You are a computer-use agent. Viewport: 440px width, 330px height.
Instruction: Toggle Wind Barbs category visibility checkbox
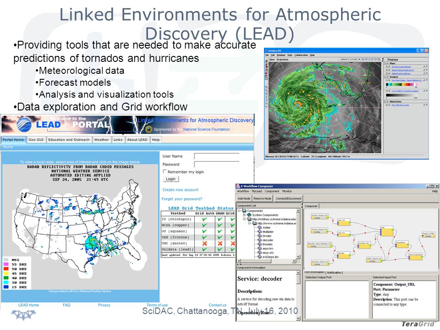click(388, 102)
